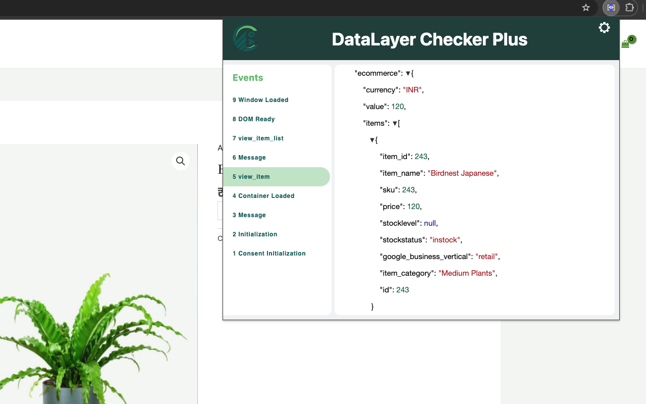
Task: View the 8 DOM Ready event
Action: point(253,119)
